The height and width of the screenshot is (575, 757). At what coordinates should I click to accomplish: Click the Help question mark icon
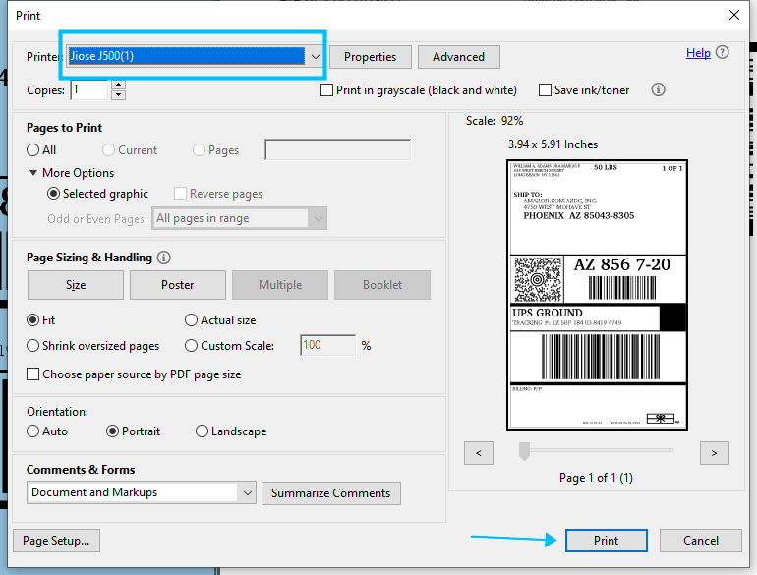(x=723, y=52)
